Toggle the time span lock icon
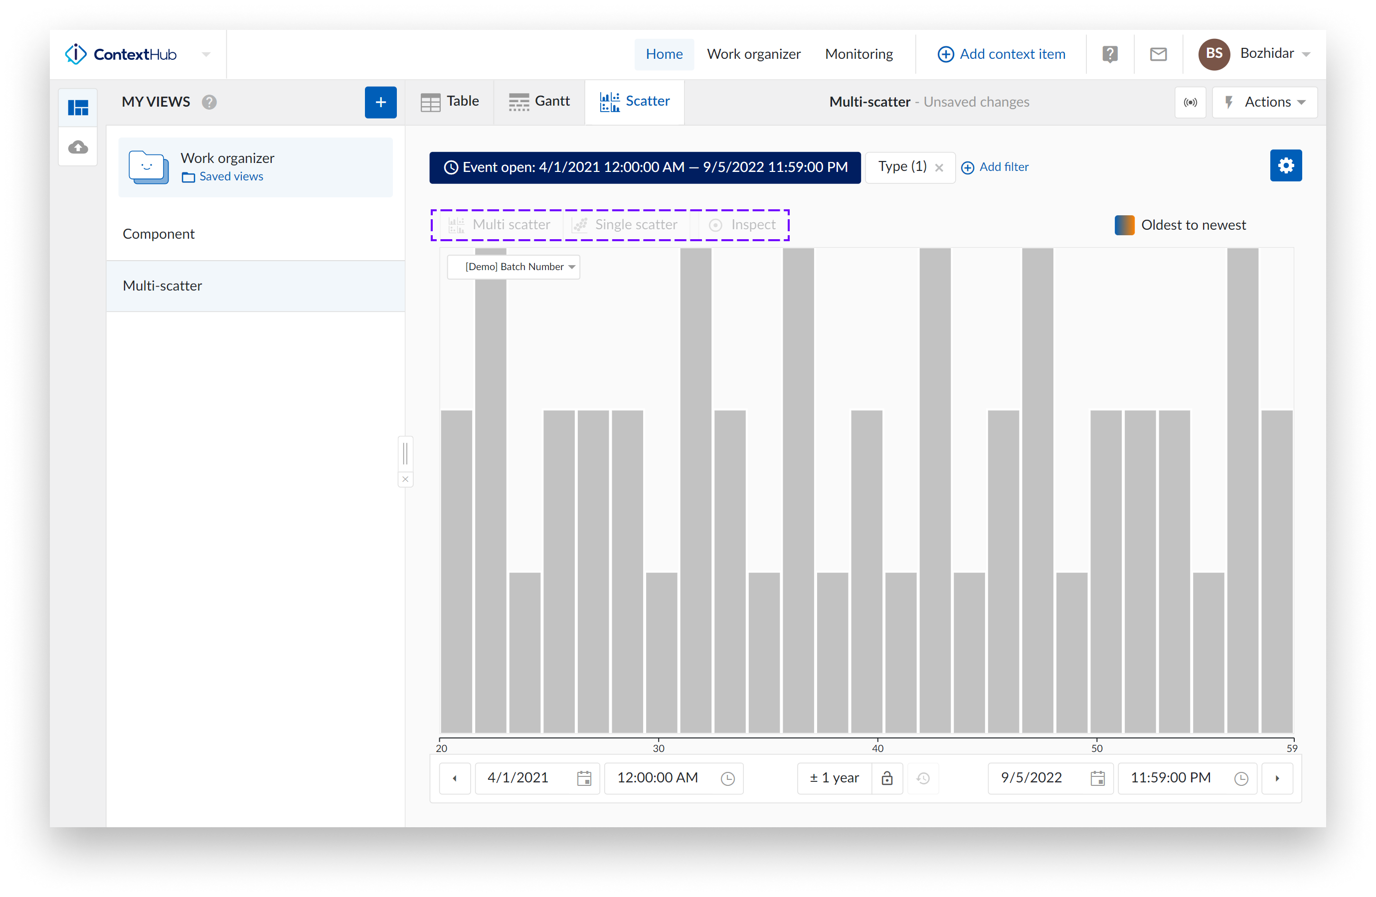The image size is (1376, 897). (x=887, y=778)
